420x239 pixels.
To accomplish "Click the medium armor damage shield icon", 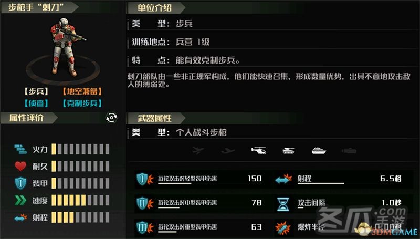I will [x=145, y=203].
